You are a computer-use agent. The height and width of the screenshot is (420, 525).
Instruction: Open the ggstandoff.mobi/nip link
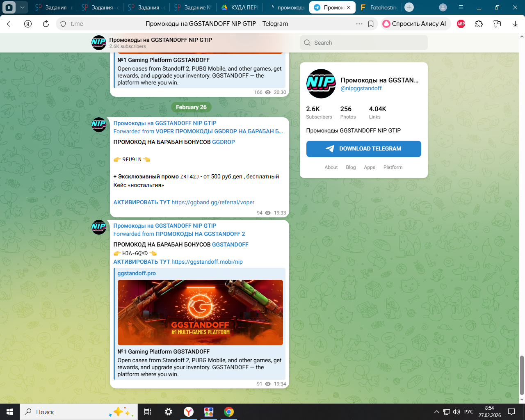coord(207,262)
